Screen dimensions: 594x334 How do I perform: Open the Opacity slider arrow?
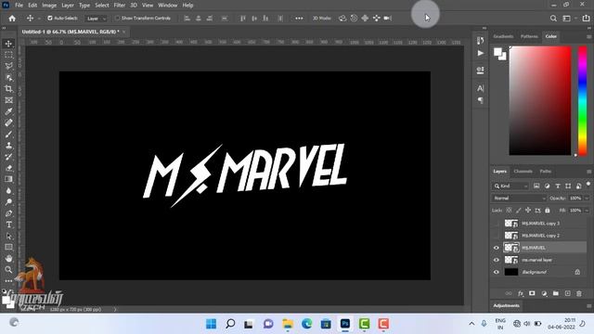tap(588, 198)
